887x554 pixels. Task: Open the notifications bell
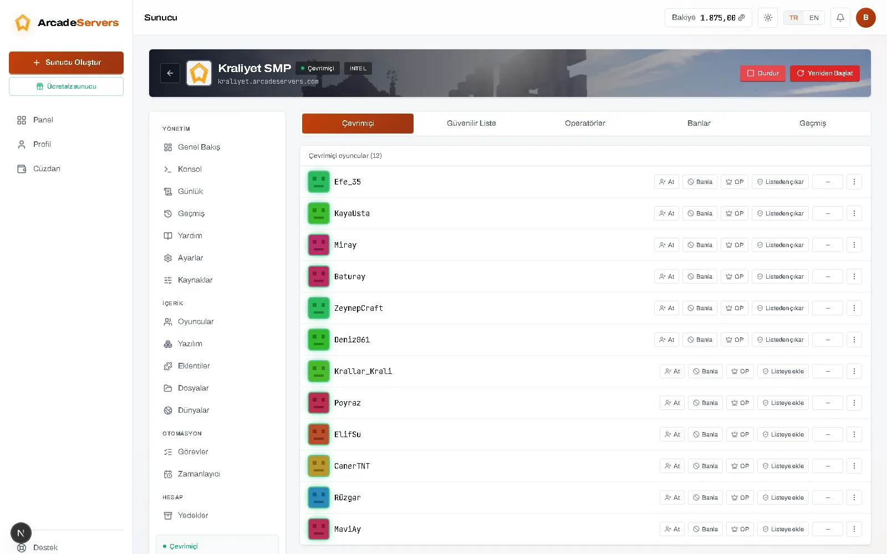840,18
